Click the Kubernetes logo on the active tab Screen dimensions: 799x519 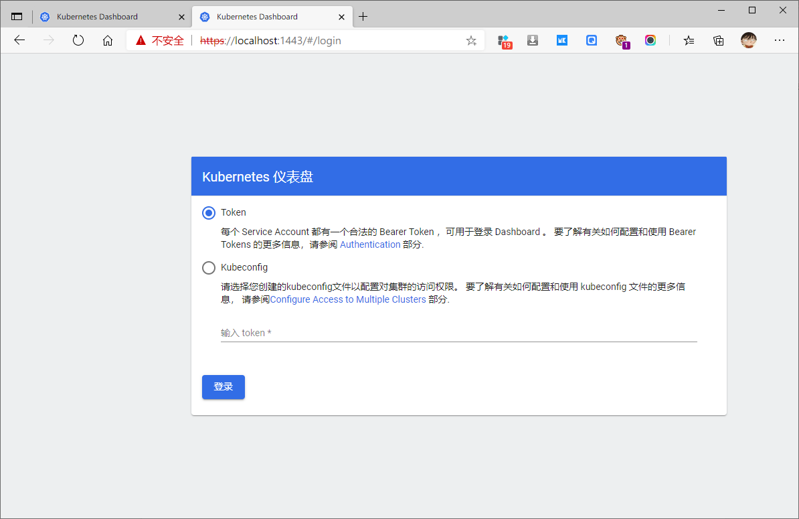coord(205,17)
